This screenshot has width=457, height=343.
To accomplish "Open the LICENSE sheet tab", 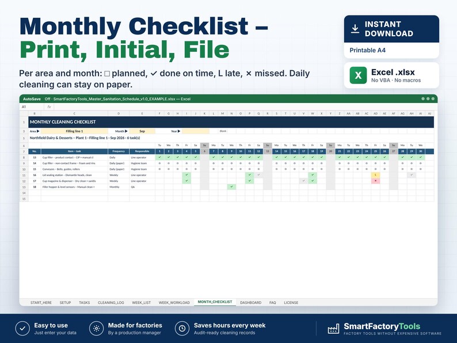I will 291,303.
